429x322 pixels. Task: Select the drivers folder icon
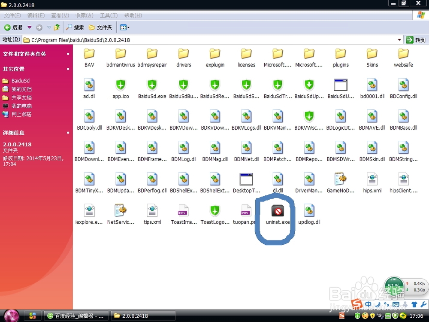point(184,54)
